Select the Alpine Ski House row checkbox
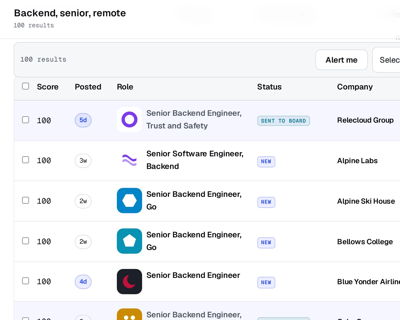This screenshot has width=400, height=320. pos(26,200)
